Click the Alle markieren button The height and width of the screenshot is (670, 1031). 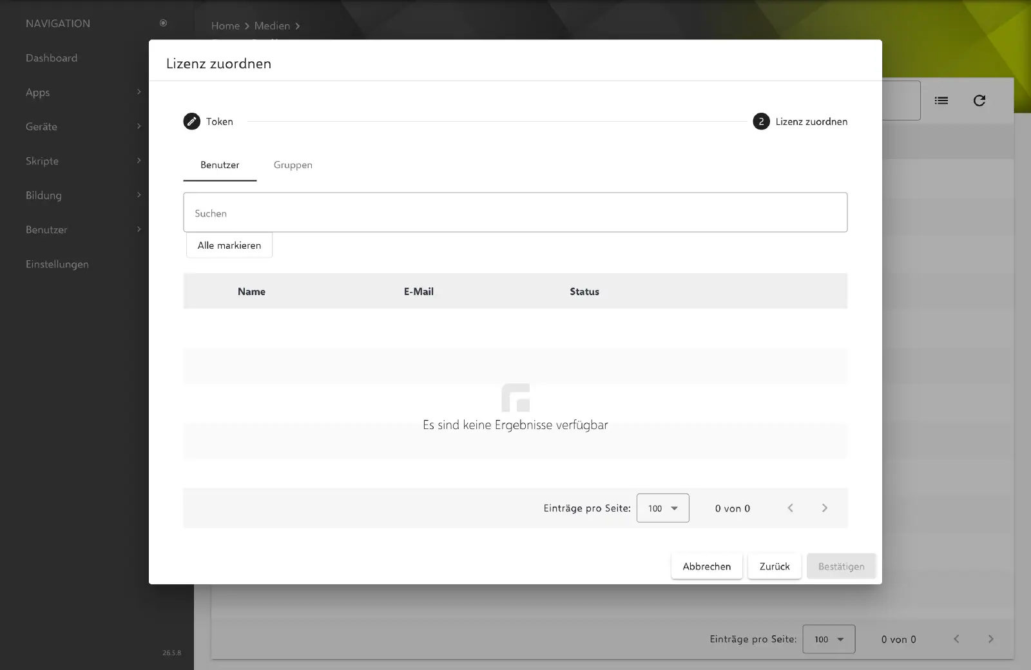pyautogui.click(x=229, y=245)
